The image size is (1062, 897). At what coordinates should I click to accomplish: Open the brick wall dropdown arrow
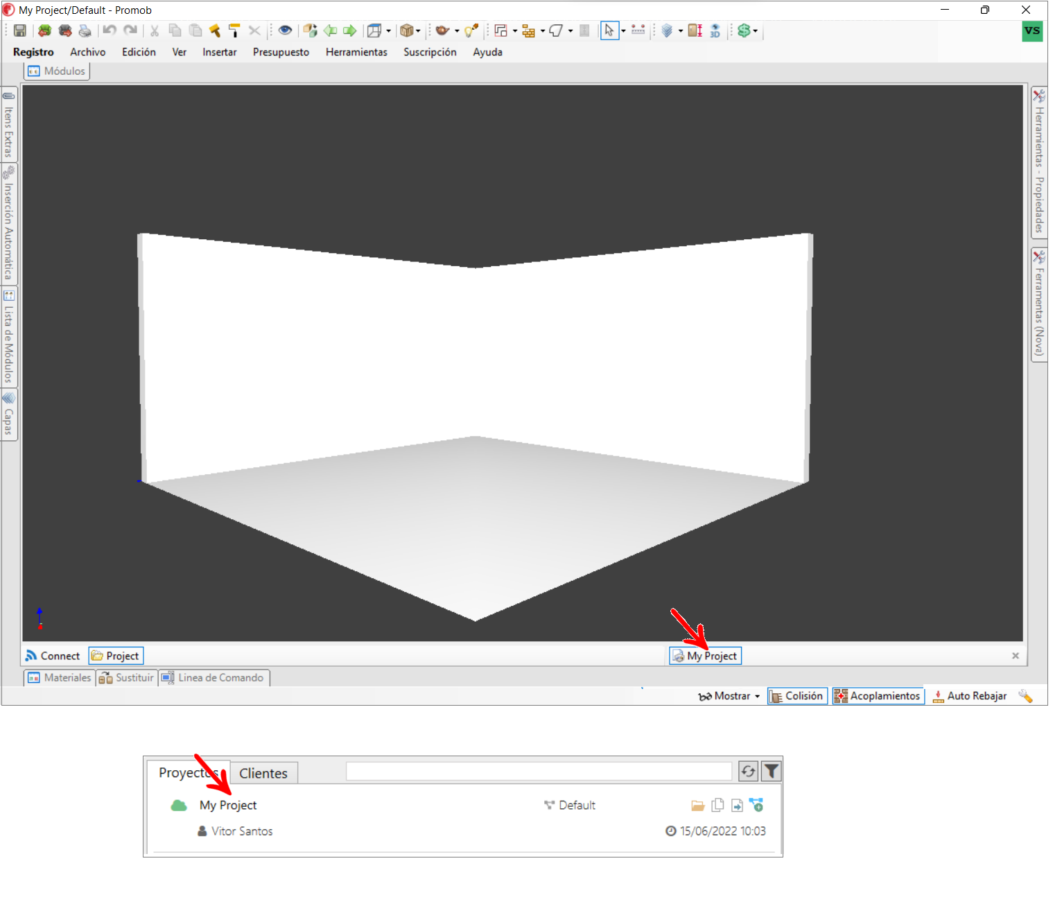(543, 31)
